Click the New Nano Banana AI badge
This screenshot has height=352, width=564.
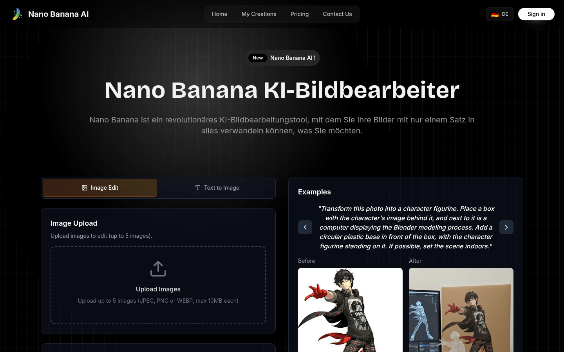click(282, 58)
